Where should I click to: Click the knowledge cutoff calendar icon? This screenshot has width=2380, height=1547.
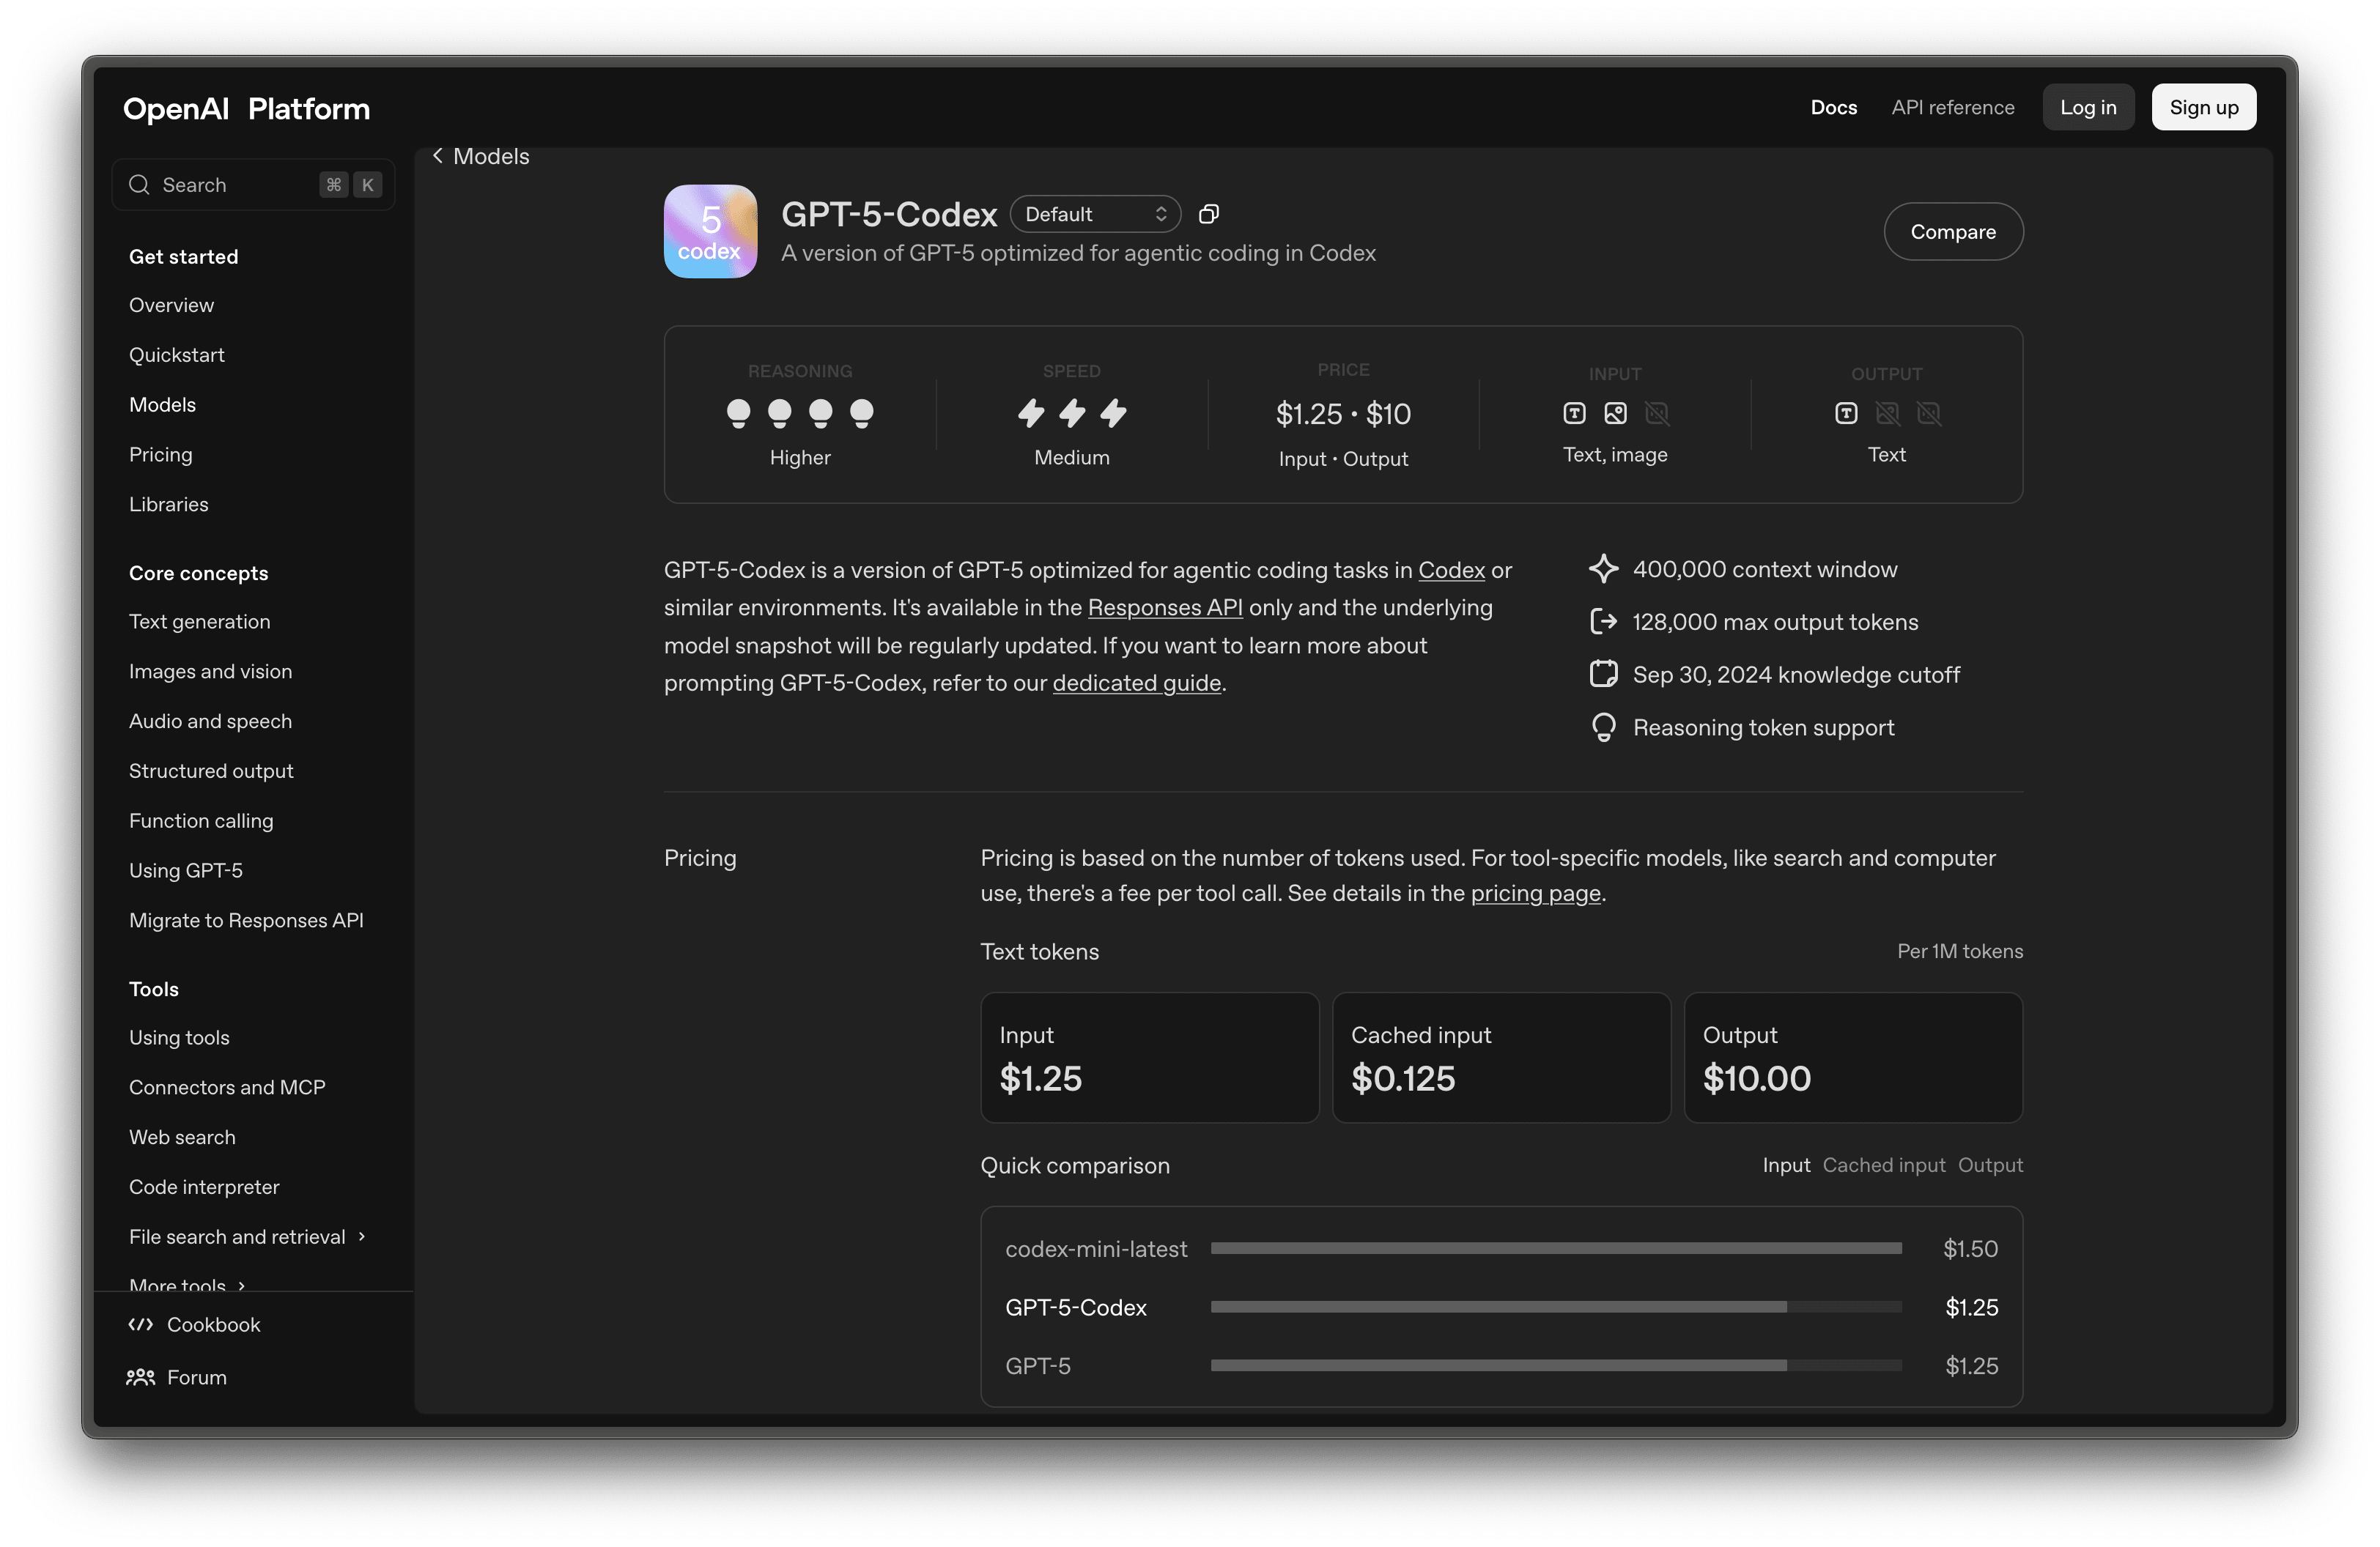click(x=1603, y=675)
